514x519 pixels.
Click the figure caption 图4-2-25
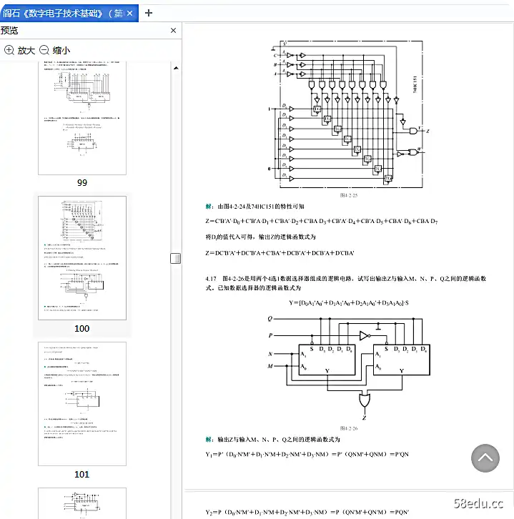pyautogui.click(x=349, y=195)
